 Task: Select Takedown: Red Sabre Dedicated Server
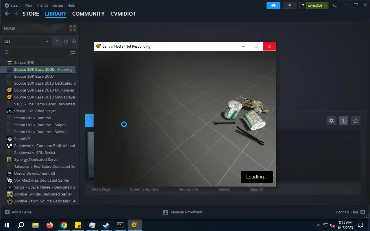point(38,166)
